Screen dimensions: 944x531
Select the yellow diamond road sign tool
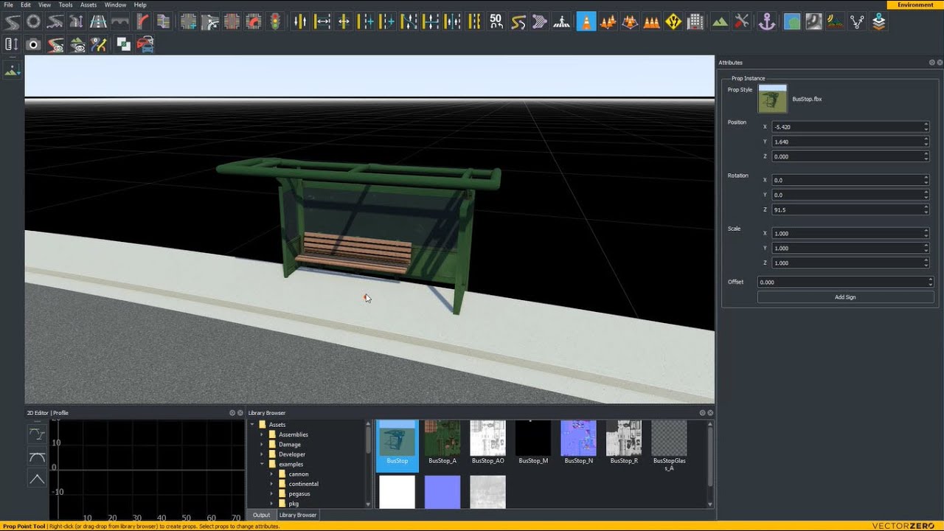[x=673, y=22]
